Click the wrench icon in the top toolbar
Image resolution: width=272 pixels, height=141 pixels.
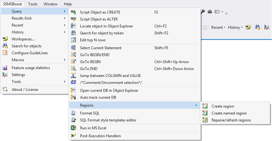coord(203,12)
